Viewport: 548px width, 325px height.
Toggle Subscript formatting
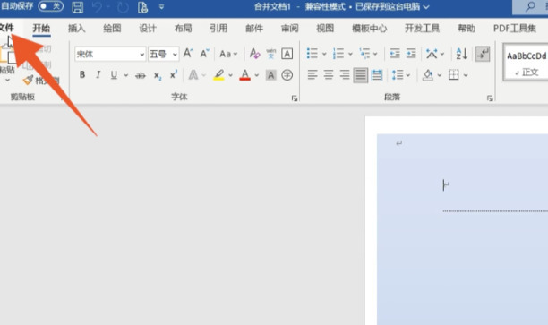158,75
